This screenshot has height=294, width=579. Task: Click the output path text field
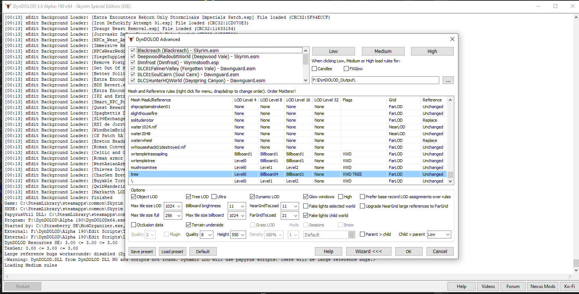pyautogui.click(x=375, y=80)
